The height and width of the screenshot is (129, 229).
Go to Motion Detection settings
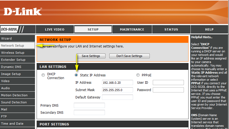click(x=17, y=95)
